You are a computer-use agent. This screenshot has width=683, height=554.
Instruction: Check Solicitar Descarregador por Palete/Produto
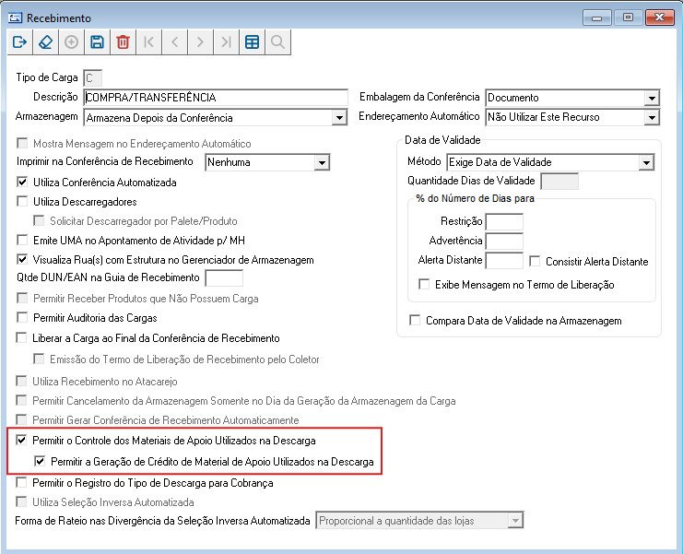tap(39, 220)
